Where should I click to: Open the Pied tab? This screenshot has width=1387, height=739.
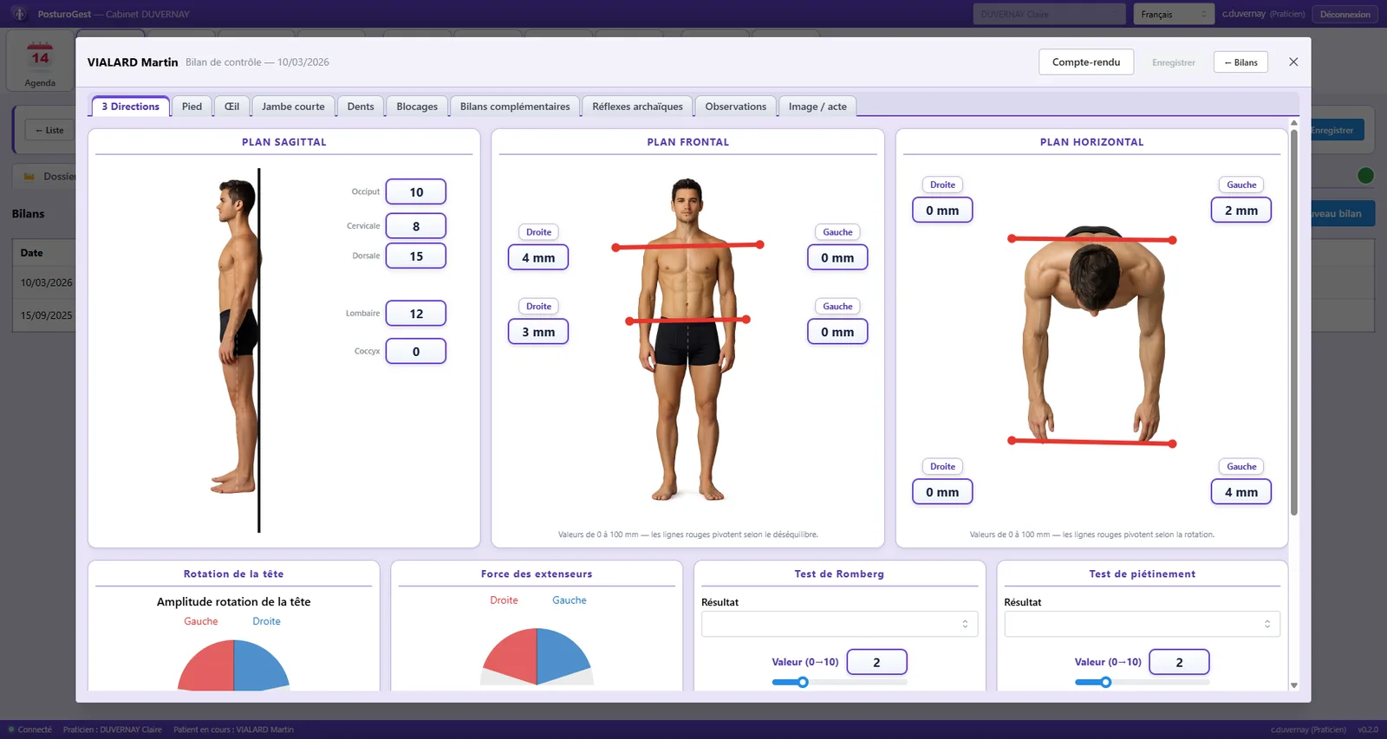click(192, 107)
